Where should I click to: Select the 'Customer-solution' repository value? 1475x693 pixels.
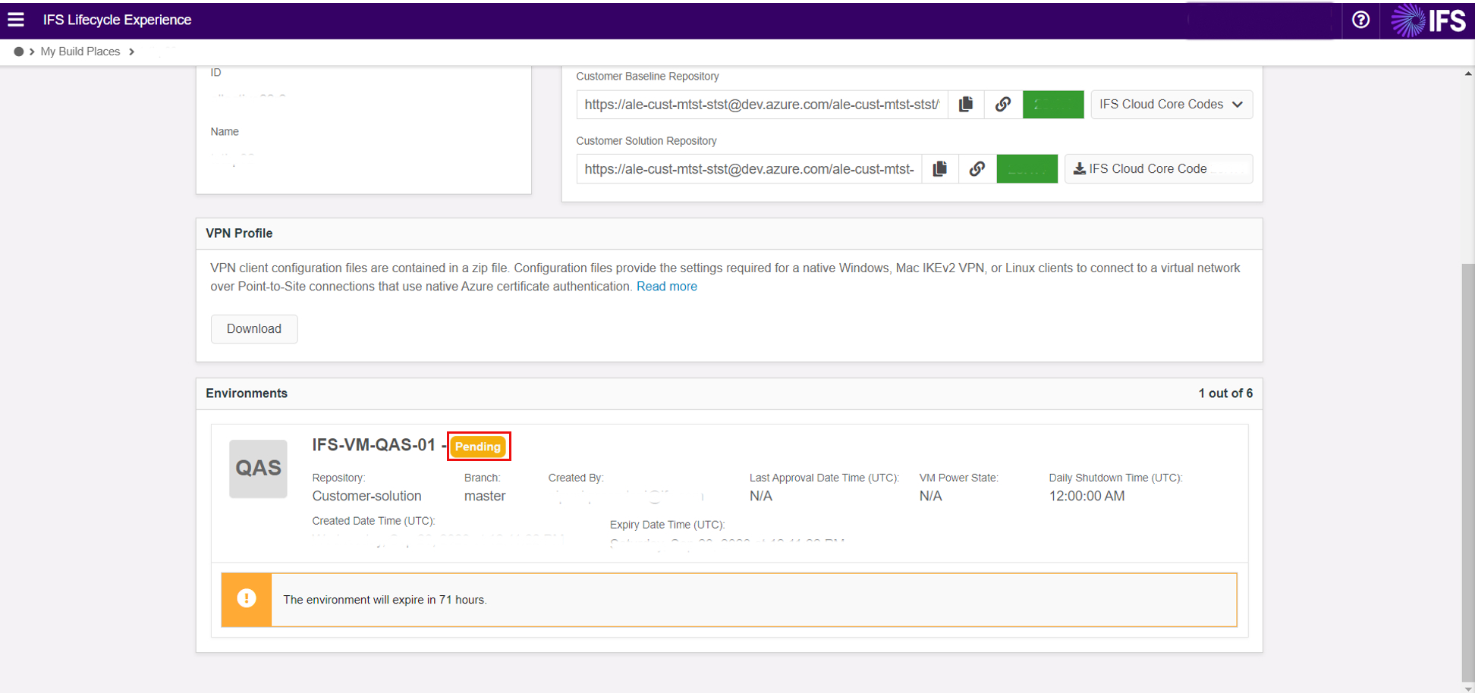click(366, 496)
